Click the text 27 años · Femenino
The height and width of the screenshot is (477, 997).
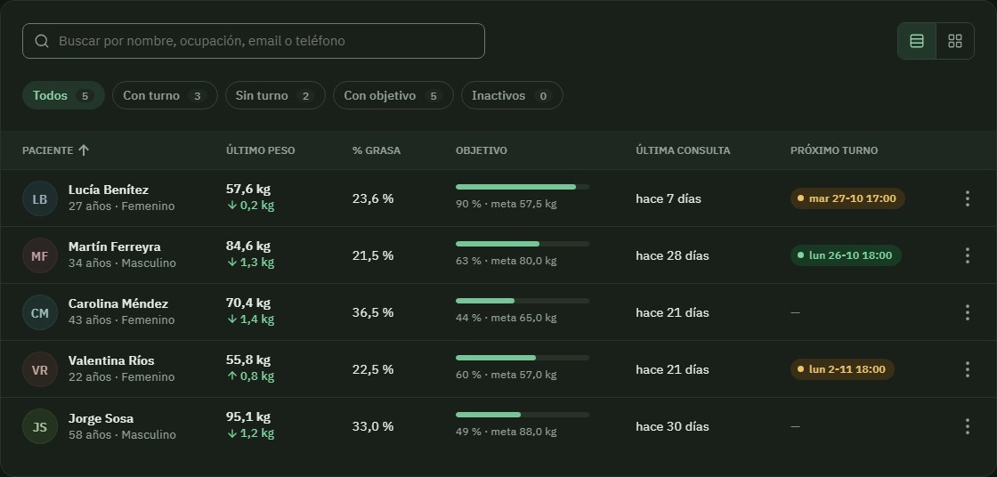[x=121, y=206]
